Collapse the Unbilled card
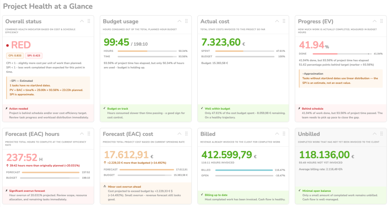This screenshot has height=207, width=388. [375, 134]
